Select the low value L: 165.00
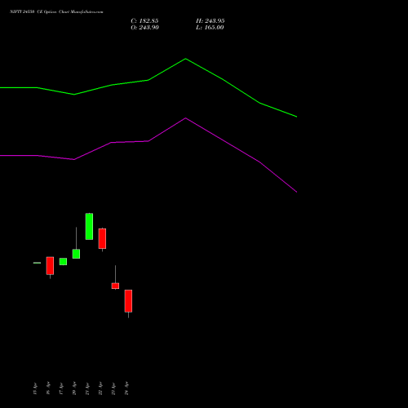 (210, 28)
